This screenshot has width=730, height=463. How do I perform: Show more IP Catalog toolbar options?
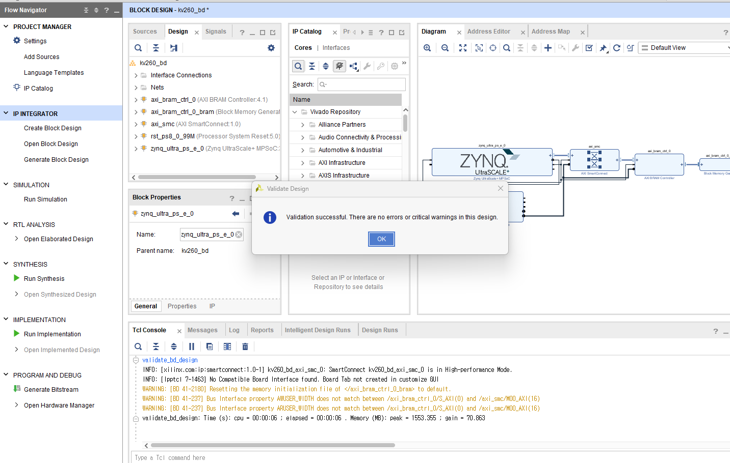click(x=404, y=63)
